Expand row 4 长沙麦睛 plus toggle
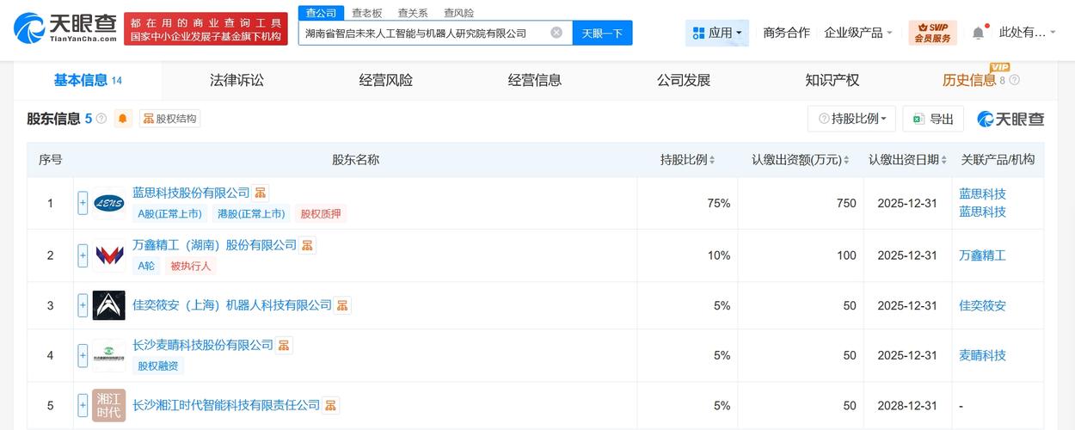 [x=83, y=355]
